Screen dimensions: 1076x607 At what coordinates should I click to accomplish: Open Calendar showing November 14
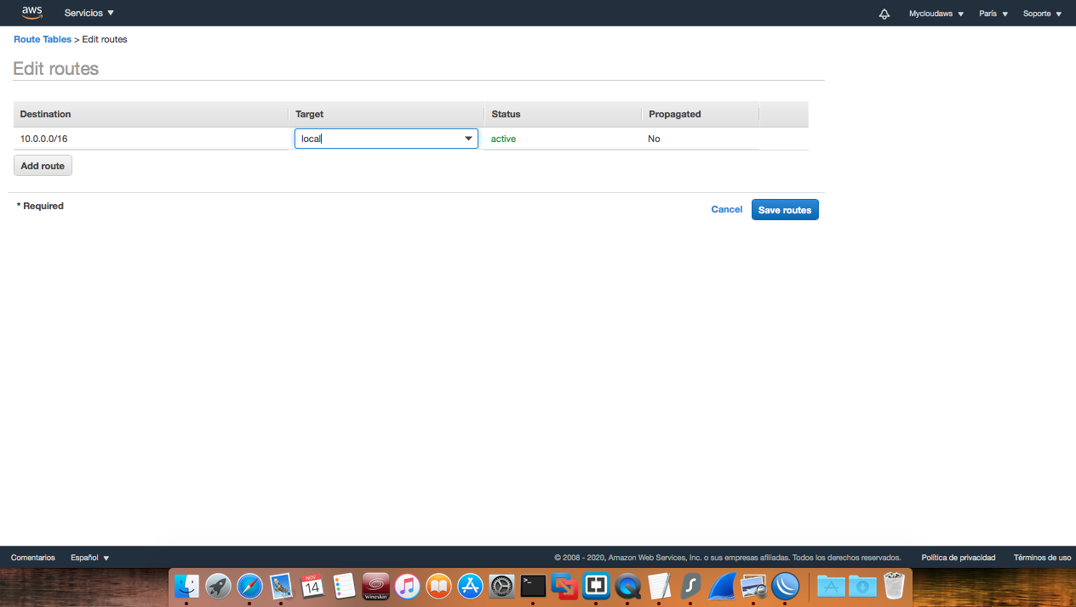click(312, 586)
